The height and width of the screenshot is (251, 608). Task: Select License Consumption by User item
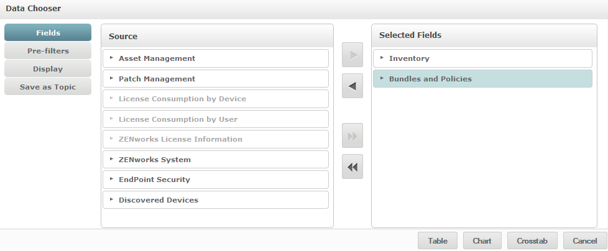tap(178, 119)
